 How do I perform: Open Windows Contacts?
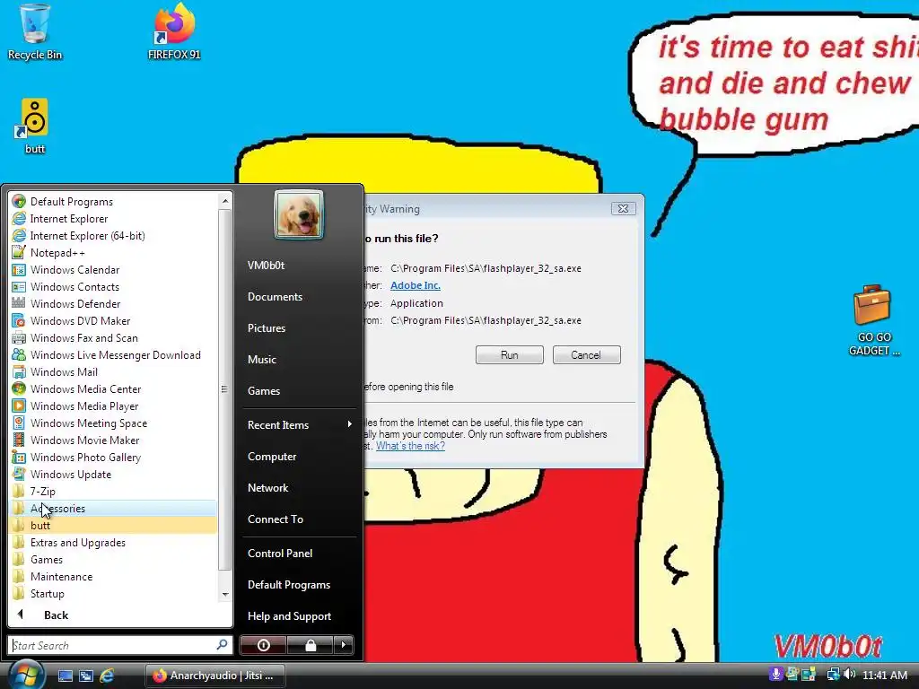click(114, 286)
